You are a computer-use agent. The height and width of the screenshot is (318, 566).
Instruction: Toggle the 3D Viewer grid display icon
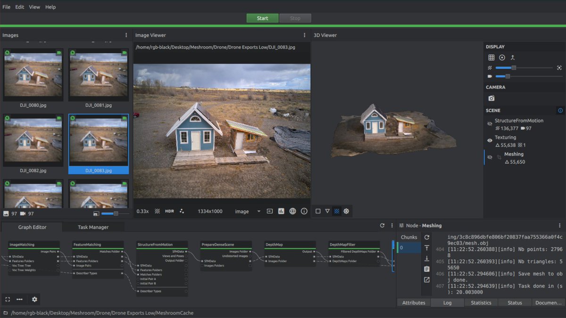(x=491, y=57)
